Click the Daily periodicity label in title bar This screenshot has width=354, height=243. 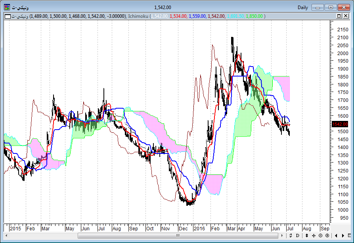pyautogui.click(x=303, y=8)
